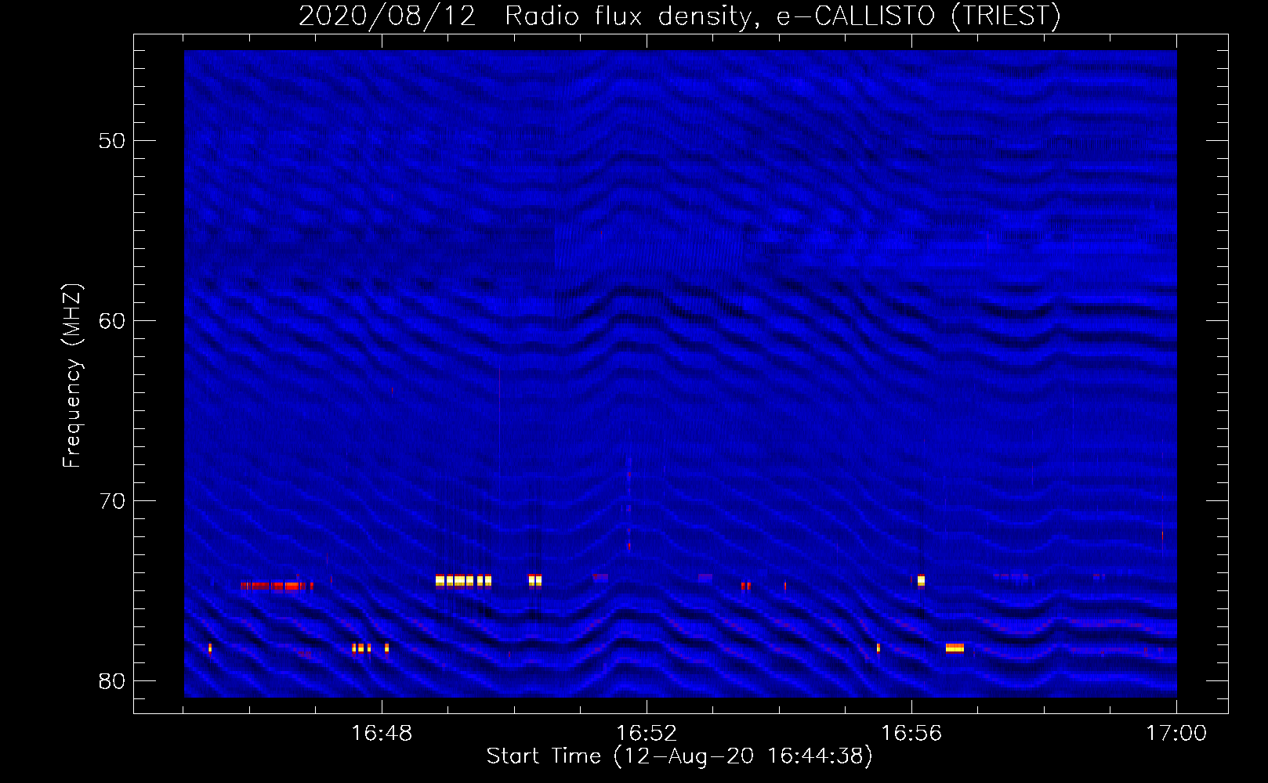This screenshot has height=783, width=1268.
Task: Click the plot title mentioning e-CALLISTO (TRIEST)
Action: click(679, 16)
